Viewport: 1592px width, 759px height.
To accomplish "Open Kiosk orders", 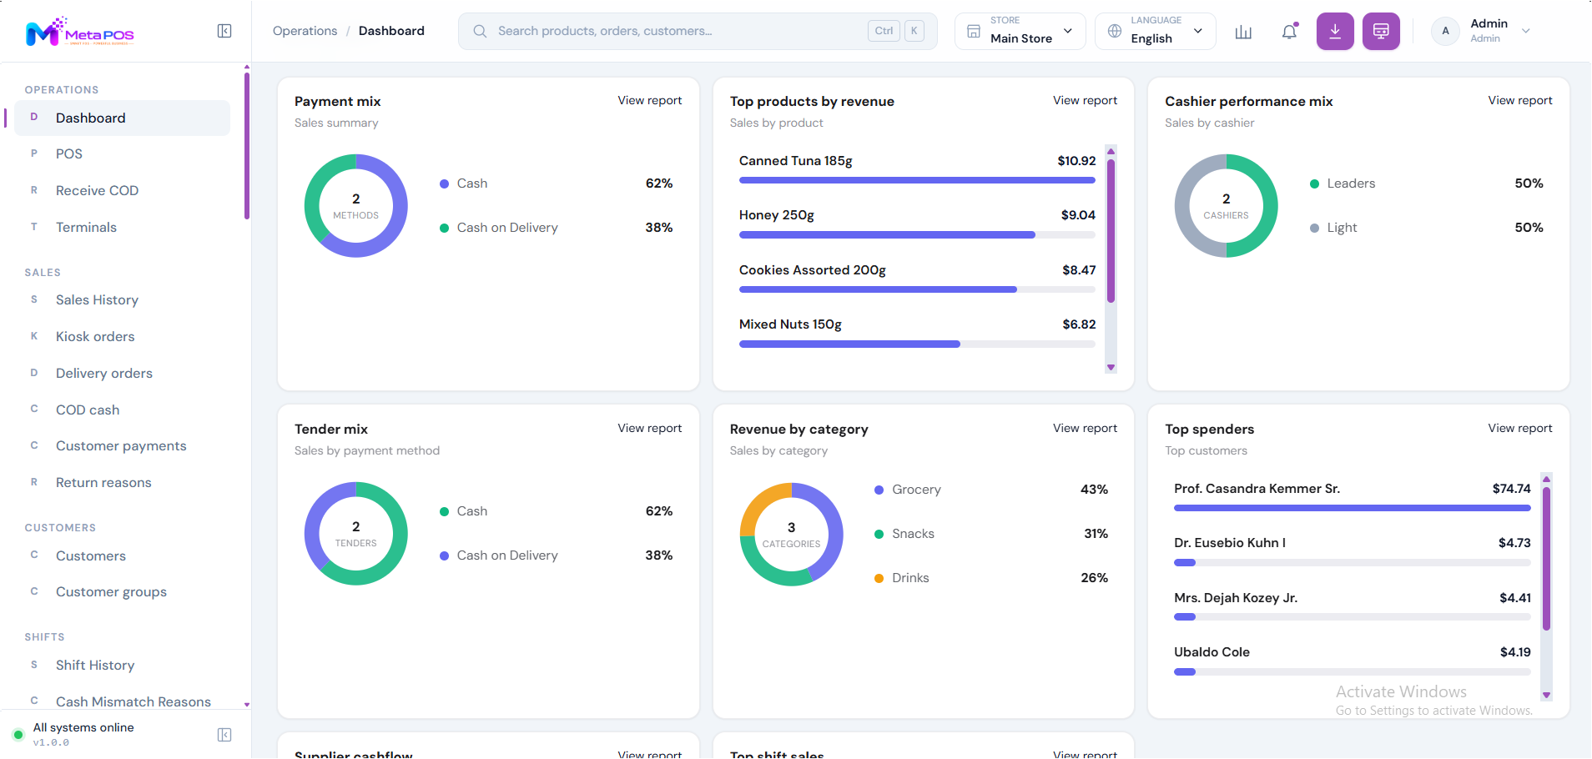I will pos(122,337).
